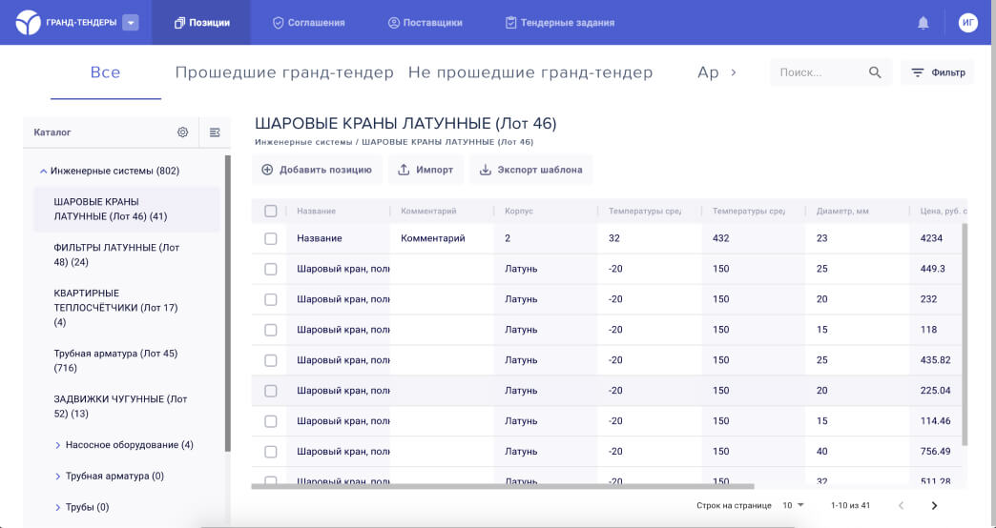This screenshot has height=528, width=996.
Task: Open the Фильтр panel
Action: (x=938, y=72)
